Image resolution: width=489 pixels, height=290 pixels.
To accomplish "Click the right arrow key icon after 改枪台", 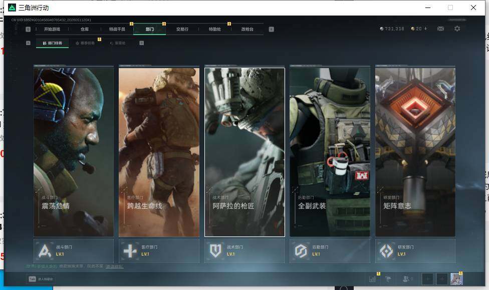I will point(272,29).
